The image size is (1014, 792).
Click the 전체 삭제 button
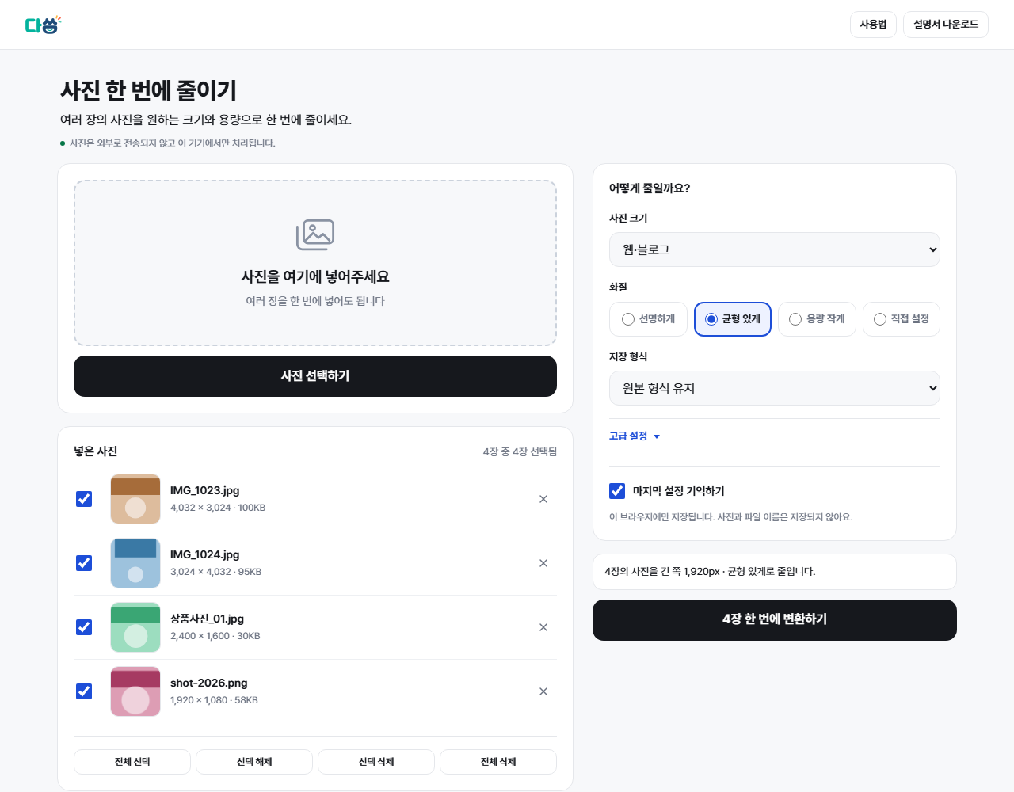click(x=498, y=762)
